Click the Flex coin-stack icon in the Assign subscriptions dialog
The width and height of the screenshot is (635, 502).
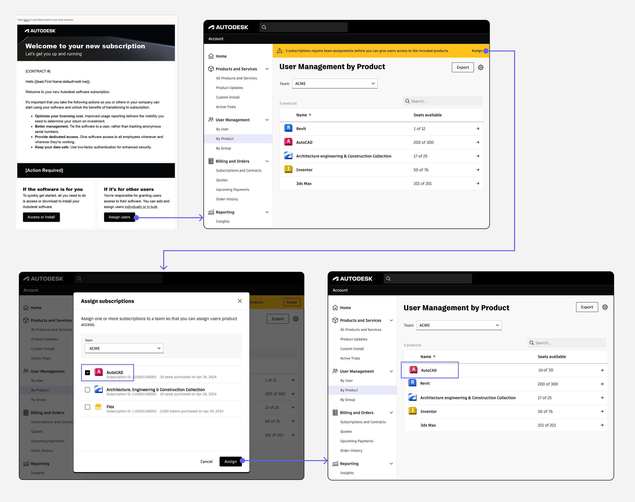pyautogui.click(x=98, y=407)
